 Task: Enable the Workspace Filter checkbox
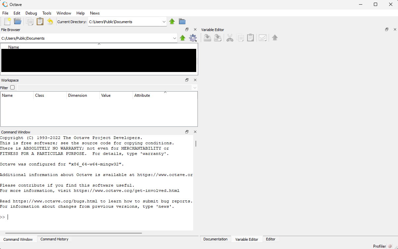click(x=12, y=88)
